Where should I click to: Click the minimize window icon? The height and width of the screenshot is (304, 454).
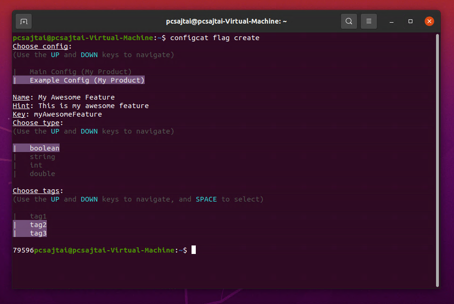click(391, 21)
